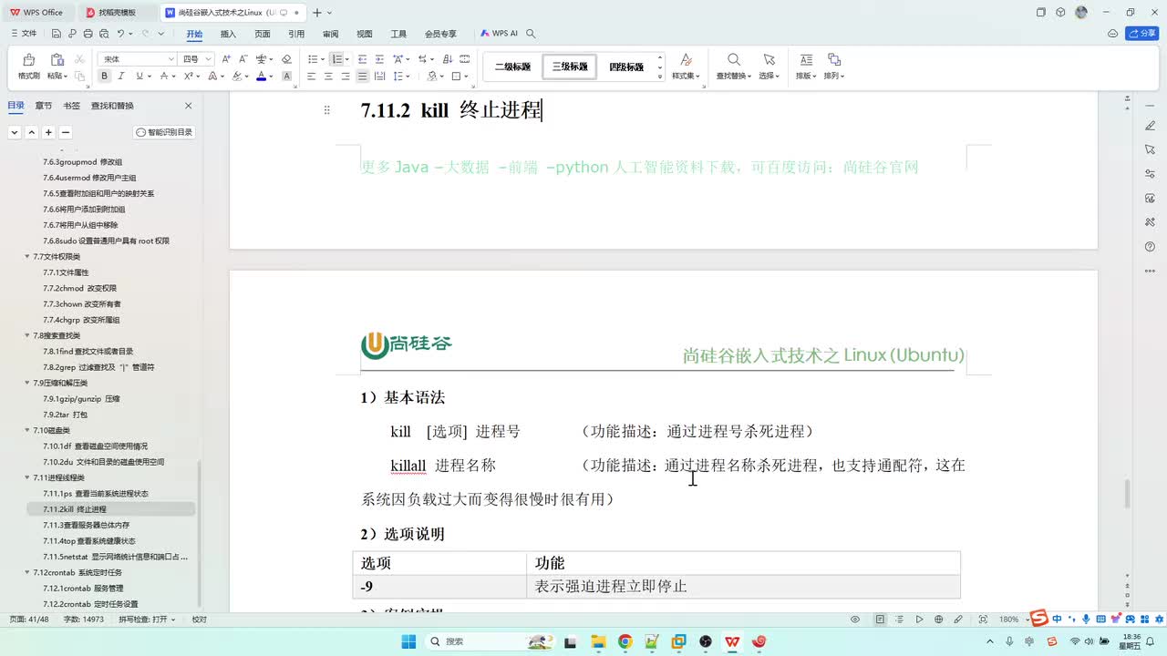
Task: Collapse the 7.11进程线程类 tree section
Action: point(26,477)
